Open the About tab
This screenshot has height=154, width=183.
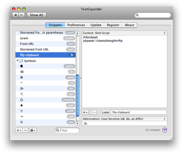tap(129, 25)
